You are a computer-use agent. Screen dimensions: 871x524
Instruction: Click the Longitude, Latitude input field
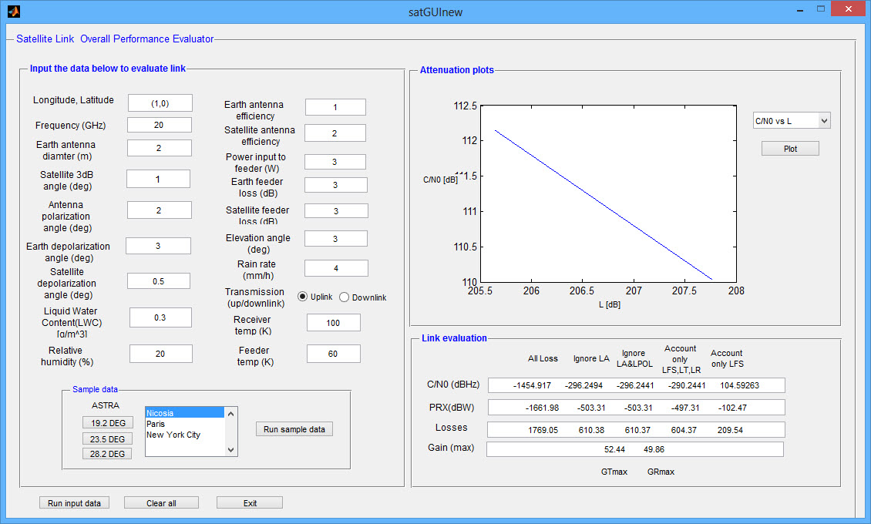[x=160, y=103]
